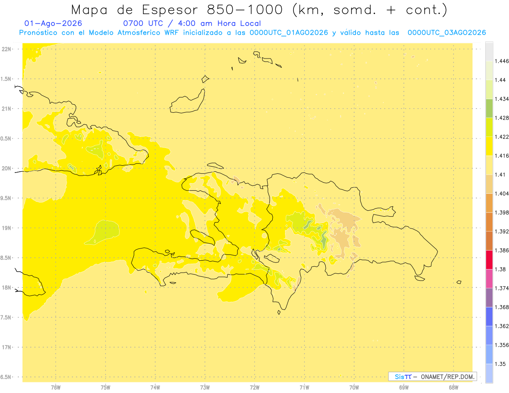Click legend value '1.362'
Viewport: 509px width, 393px height.
click(x=501, y=326)
